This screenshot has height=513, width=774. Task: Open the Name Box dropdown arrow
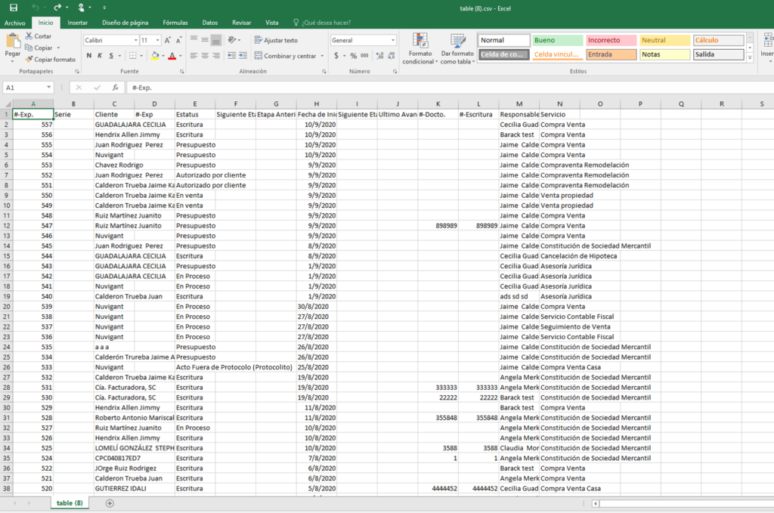click(48, 88)
